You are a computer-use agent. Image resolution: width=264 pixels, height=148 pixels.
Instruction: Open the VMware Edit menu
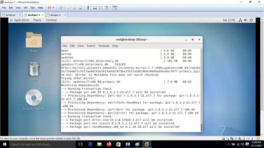pyautogui.click(x=11, y=8)
